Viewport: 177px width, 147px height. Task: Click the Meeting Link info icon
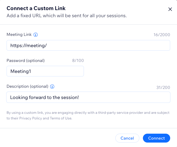pos(36,35)
